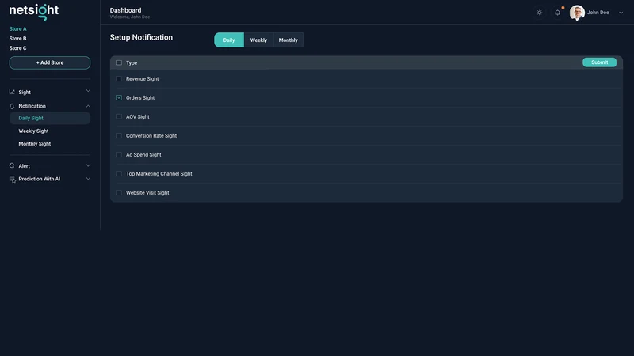Click the Revenue Sight row label
Image resolution: width=634 pixels, height=356 pixels.
[143, 78]
